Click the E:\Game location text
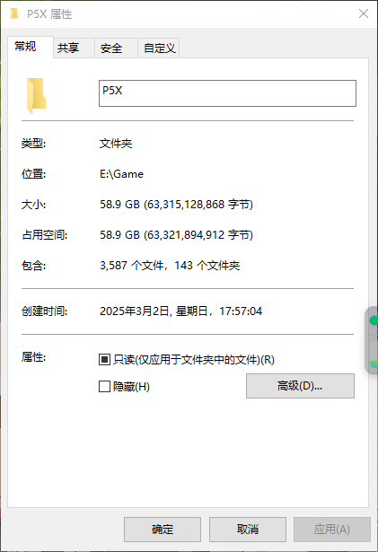The height and width of the screenshot is (552, 378). (121, 174)
